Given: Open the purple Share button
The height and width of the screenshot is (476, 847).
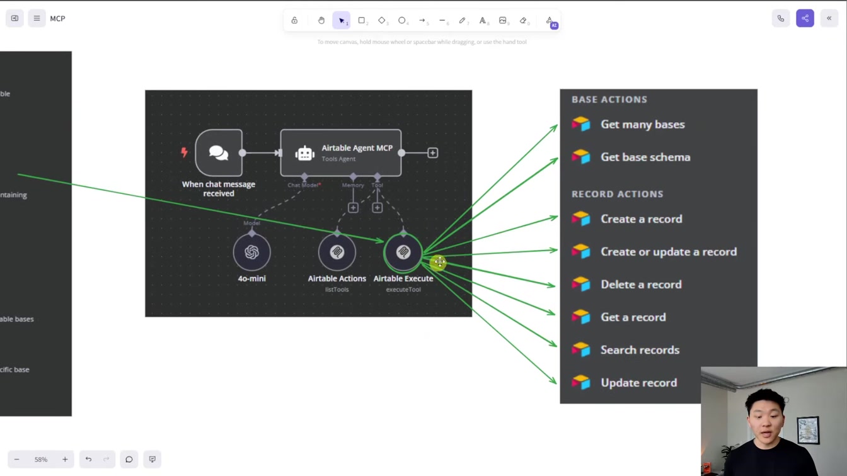Looking at the screenshot, I should [805, 18].
